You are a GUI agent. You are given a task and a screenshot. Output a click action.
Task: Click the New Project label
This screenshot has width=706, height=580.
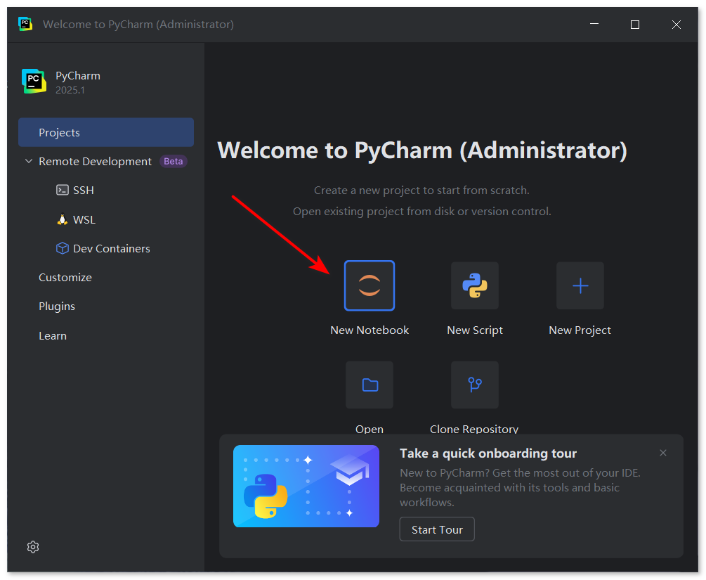tap(580, 330)
